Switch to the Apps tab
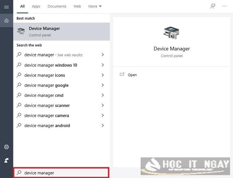Screen dimensions: 233x178 pos(36,7)
